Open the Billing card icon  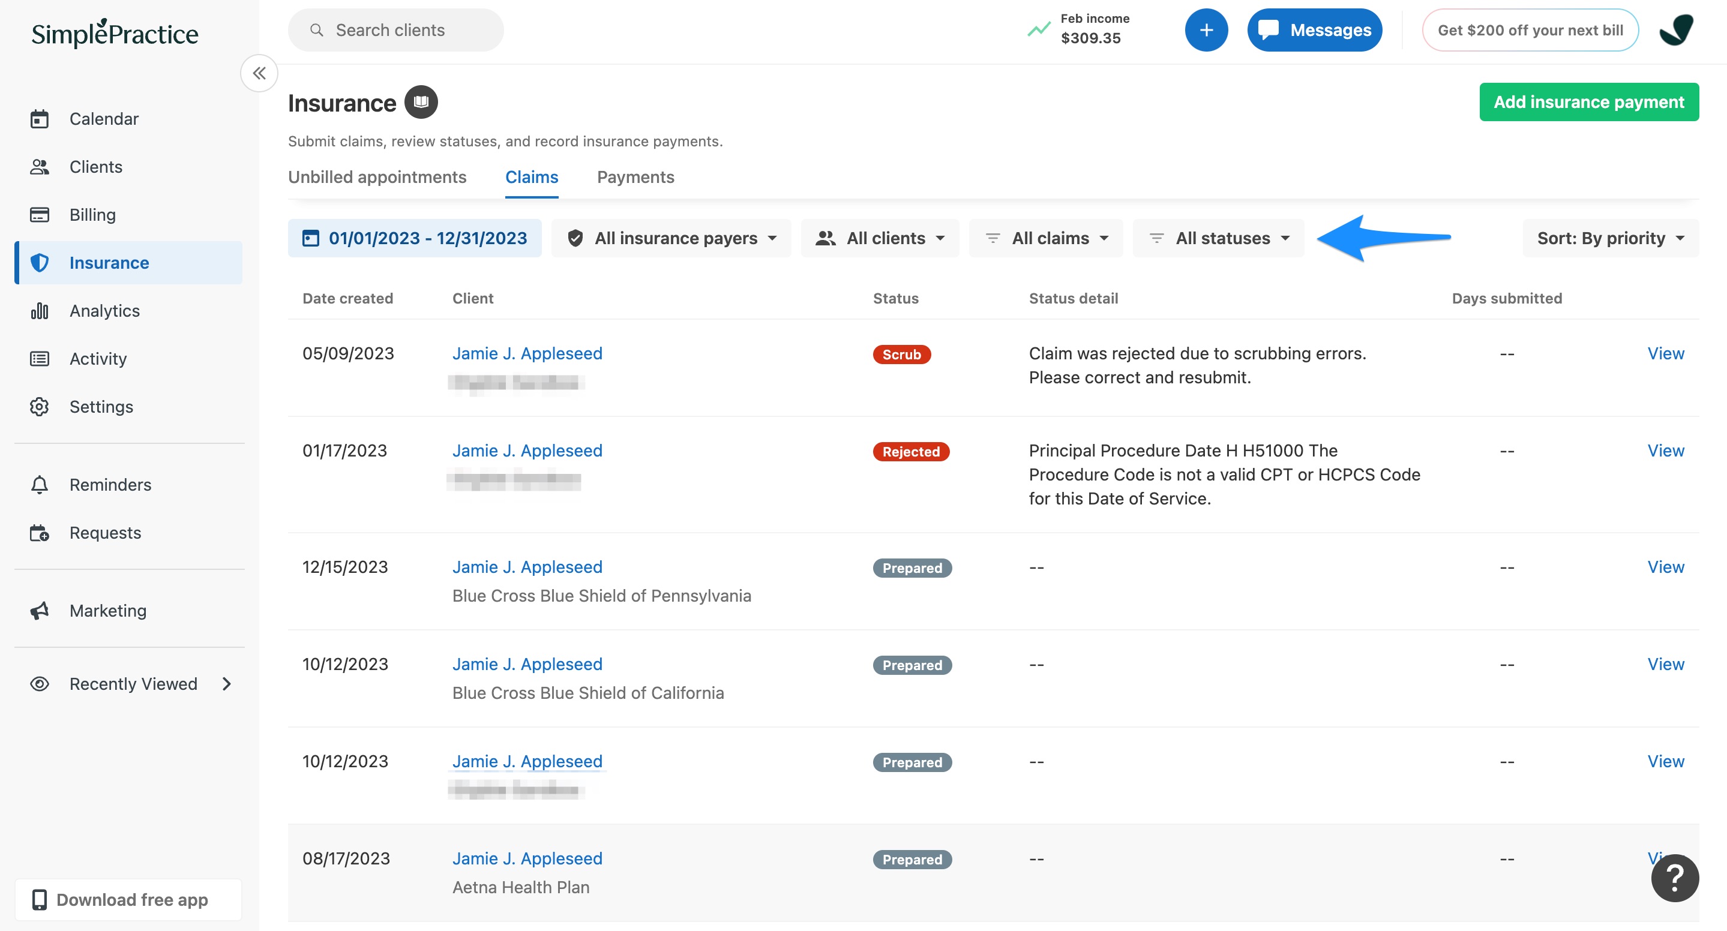(x=40, y=215)
